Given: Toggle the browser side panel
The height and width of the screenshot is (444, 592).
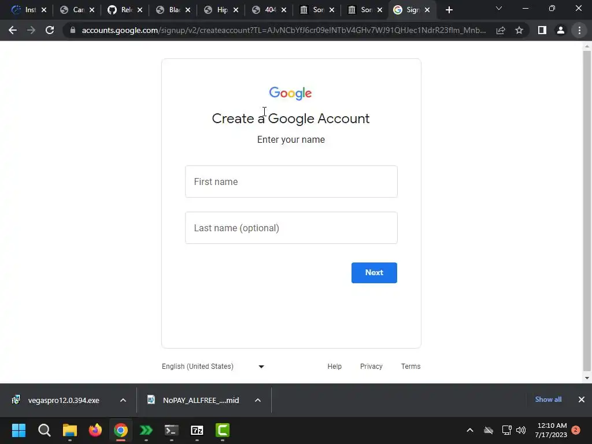Looking at the screenshot, I should coord(542,30).
